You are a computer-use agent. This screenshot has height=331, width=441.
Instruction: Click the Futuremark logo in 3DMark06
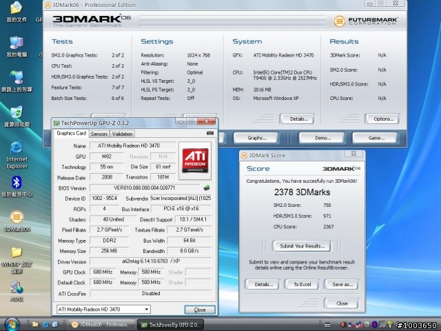click(x=366, y=21)
